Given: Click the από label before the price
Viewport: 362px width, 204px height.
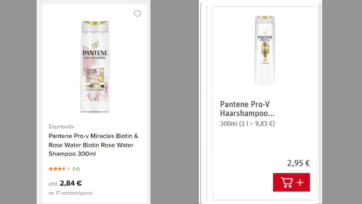Looking at the screenshot, I should point(53,184).
